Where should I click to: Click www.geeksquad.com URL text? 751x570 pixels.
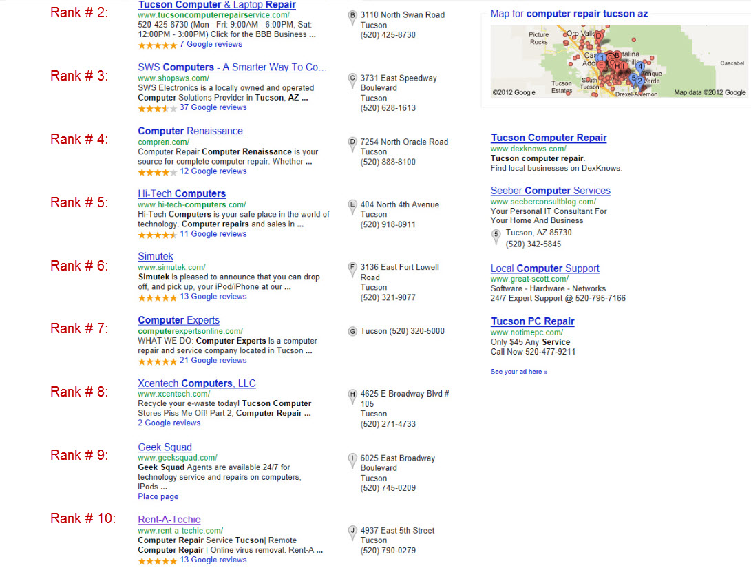(x=177, y=457)
